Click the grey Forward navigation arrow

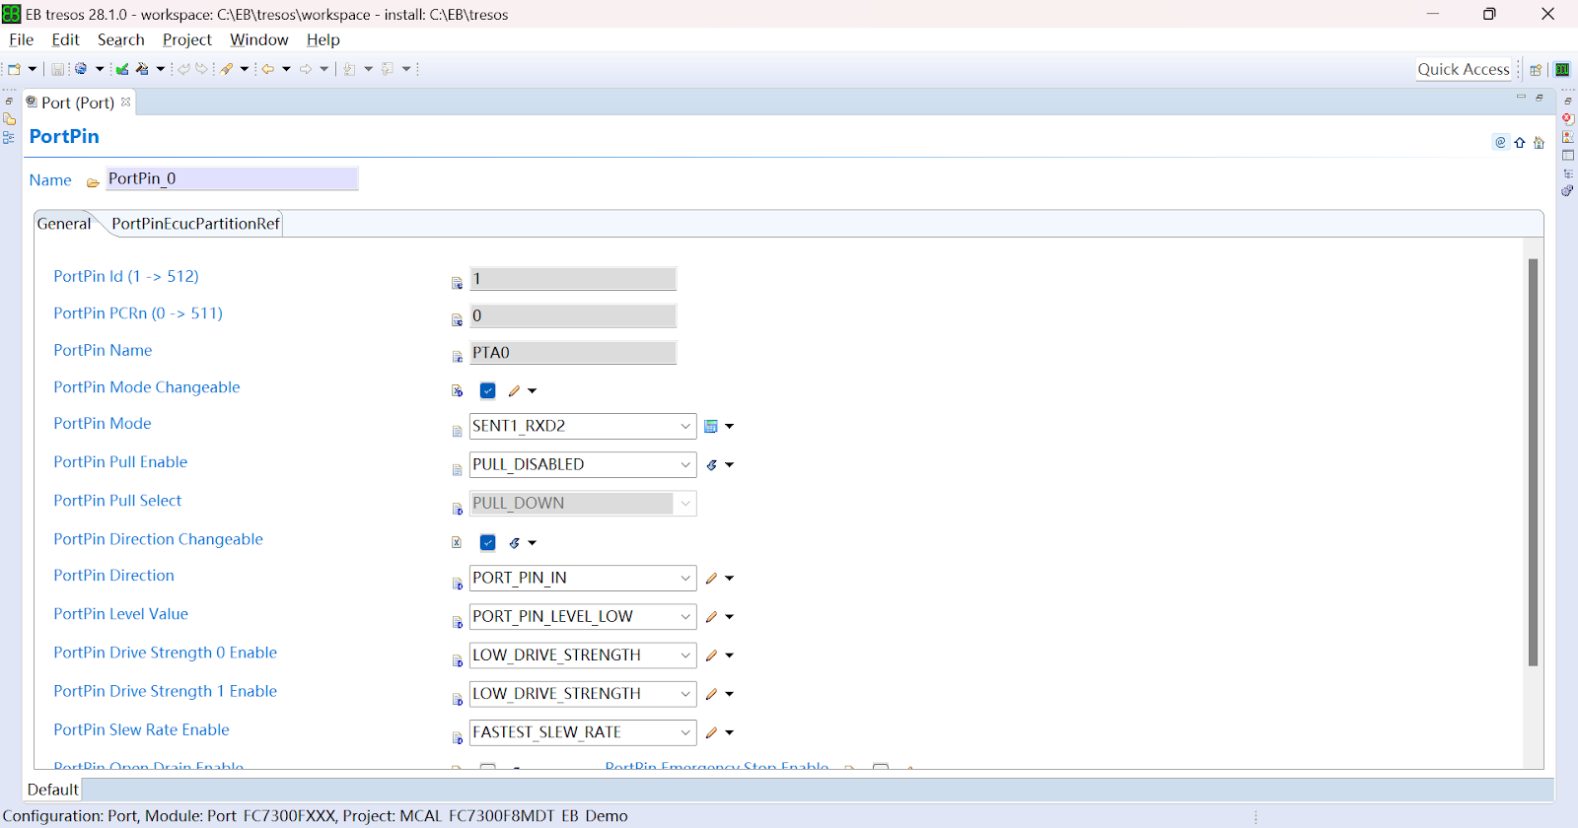point(306,69)
